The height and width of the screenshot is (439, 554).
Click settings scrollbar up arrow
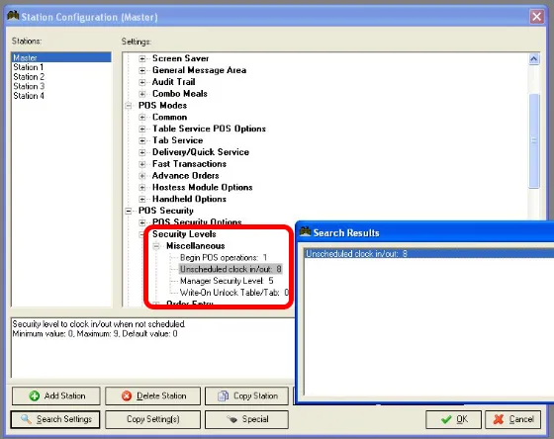click(x=534, y=58)
